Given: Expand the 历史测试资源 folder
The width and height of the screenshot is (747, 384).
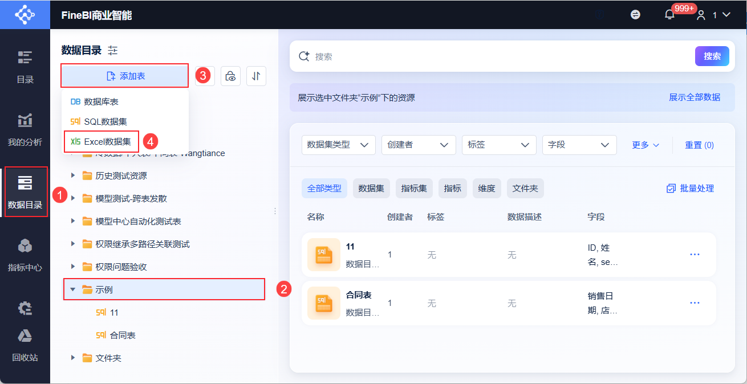Looking at the screenshot, I should point(72,175).
